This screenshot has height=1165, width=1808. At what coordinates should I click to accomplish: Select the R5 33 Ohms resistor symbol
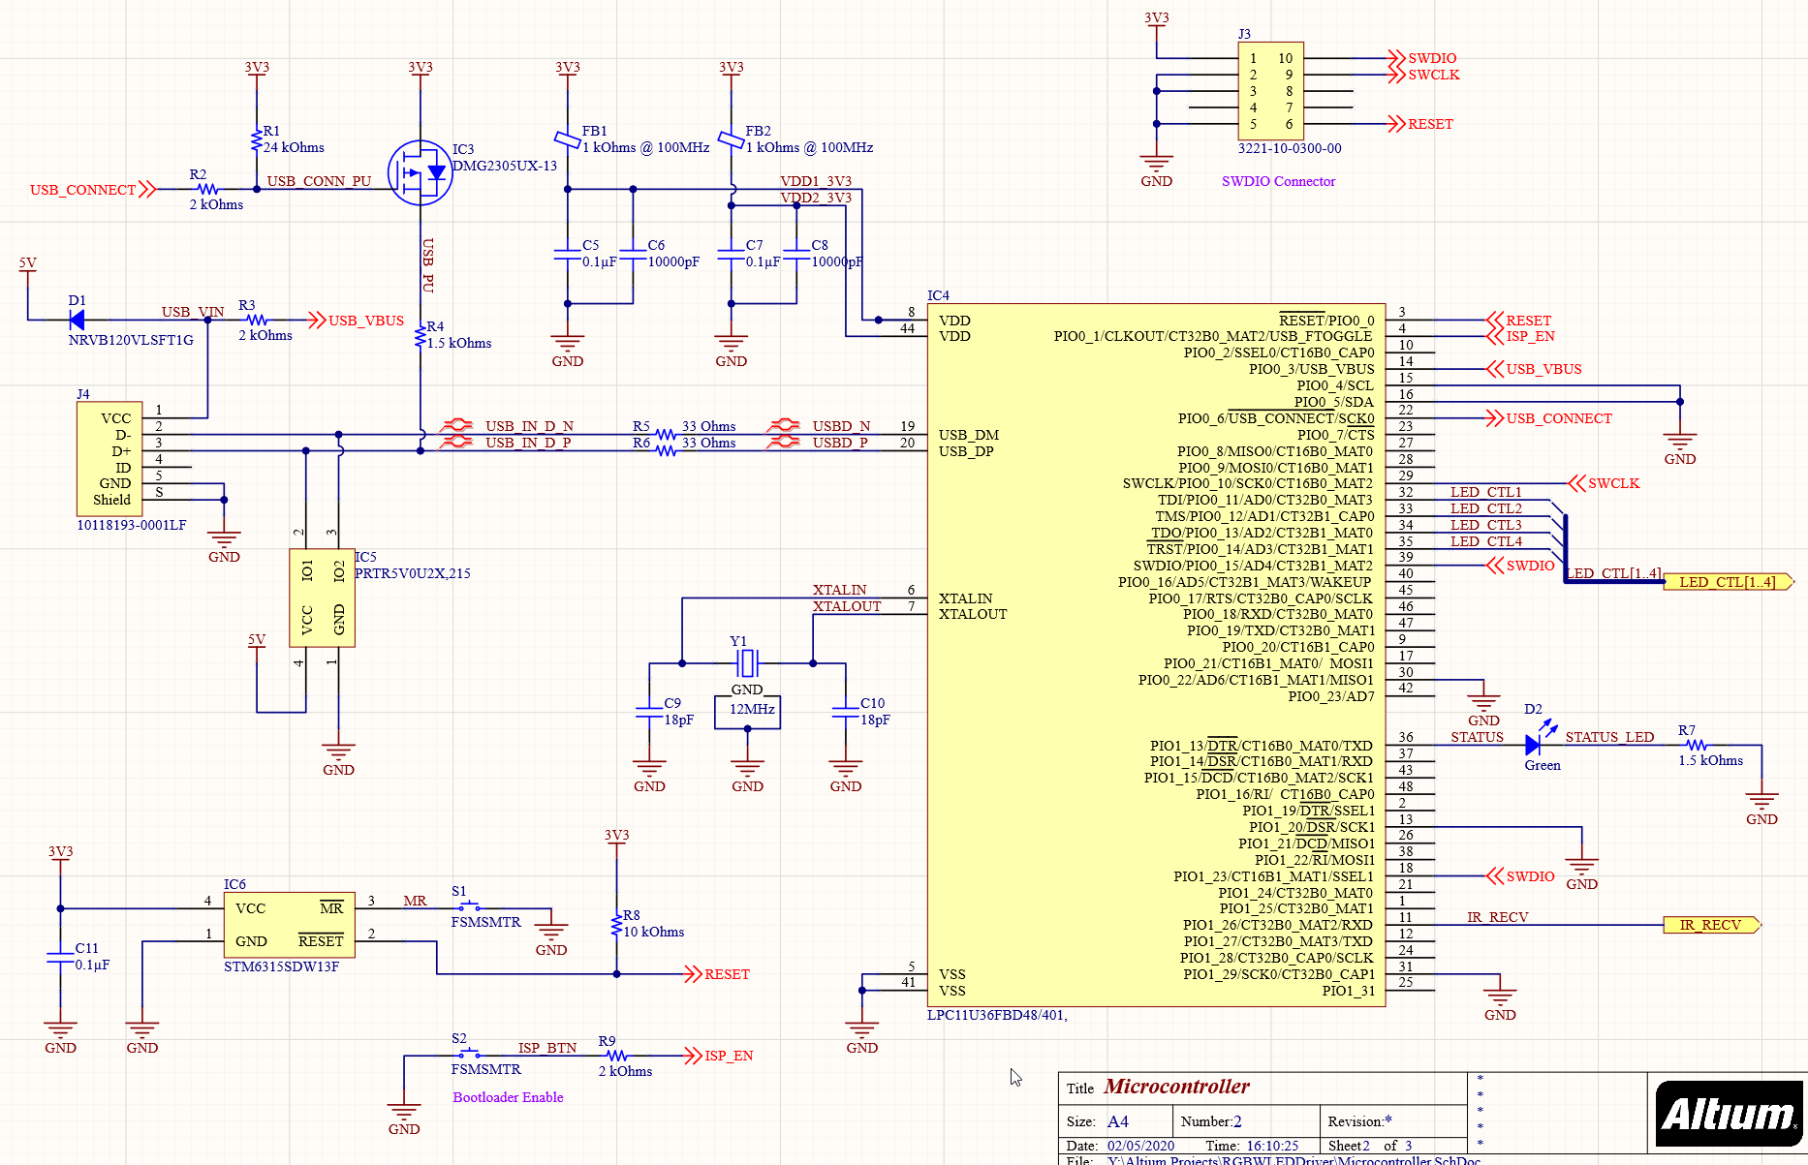pos(666,434)
